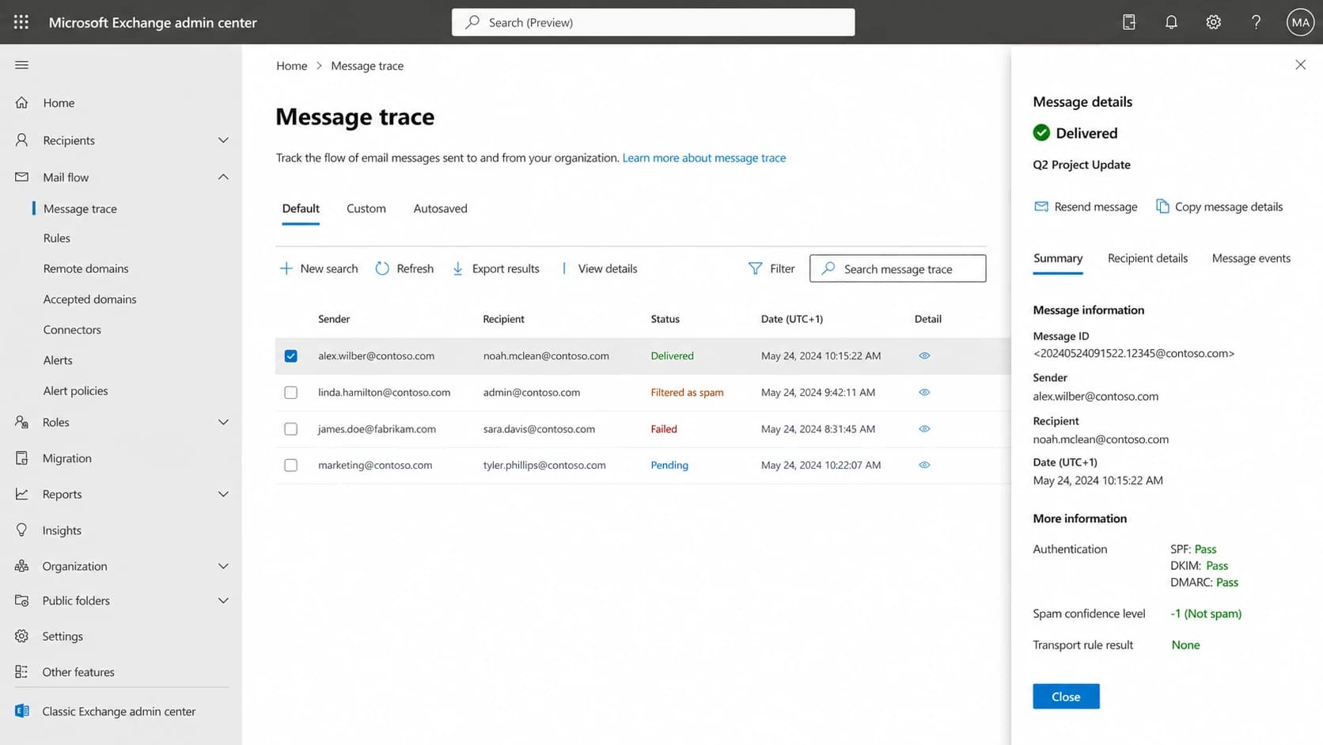Click the Refresh circular arrow icon

pos(382,268)
